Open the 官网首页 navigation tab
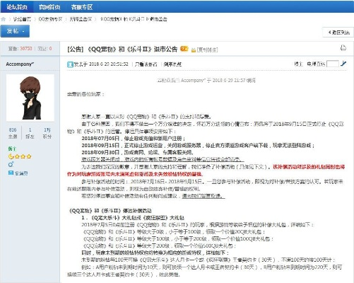 point(49,7)
